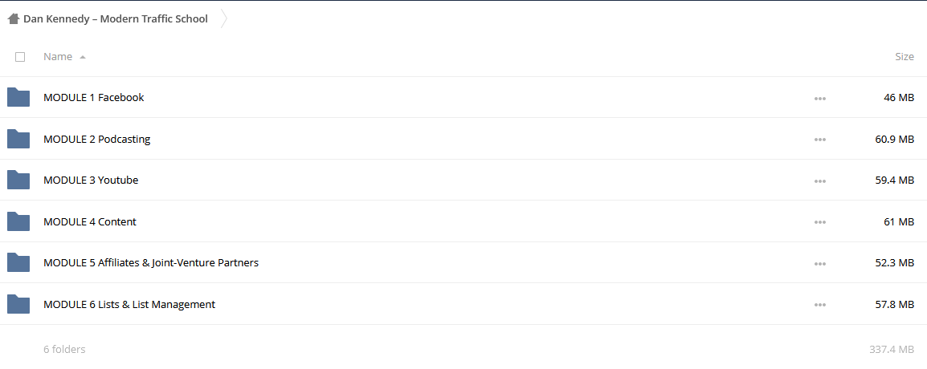Open MODULE 2 Podcasting folder icon

point(18,139)
